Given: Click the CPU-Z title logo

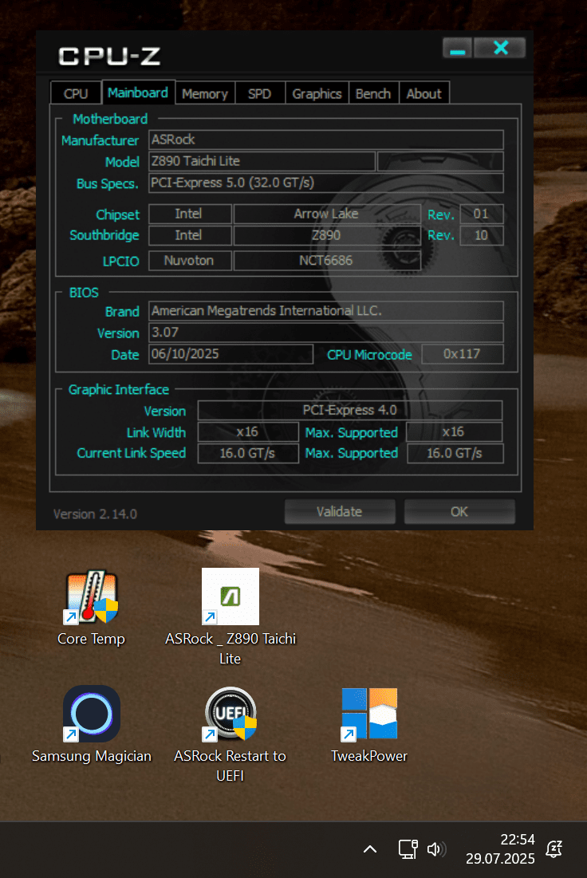Looking at the screenshot, I should [110, 56].
